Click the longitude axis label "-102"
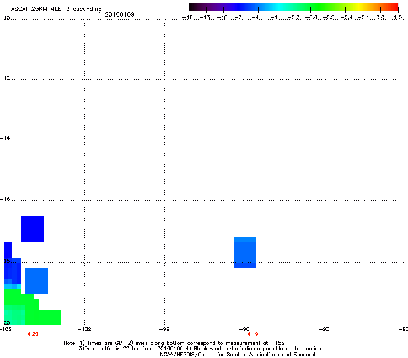408x358 pixels. (84, 329)
